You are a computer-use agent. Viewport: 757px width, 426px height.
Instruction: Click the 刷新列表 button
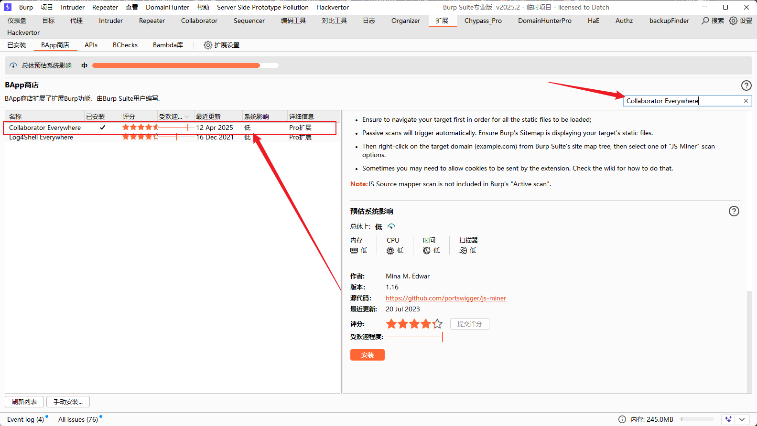24,402
